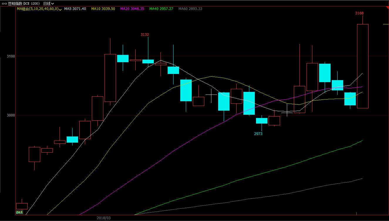The height and width of the screenshot is (221, 389).
Task: Click the 2973 low price label
Action: click(258, 134)
